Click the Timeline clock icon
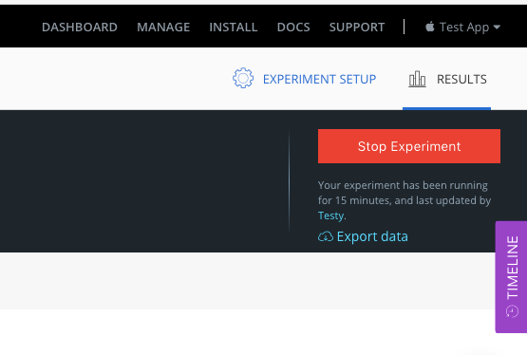 click(x=512, y=311)
